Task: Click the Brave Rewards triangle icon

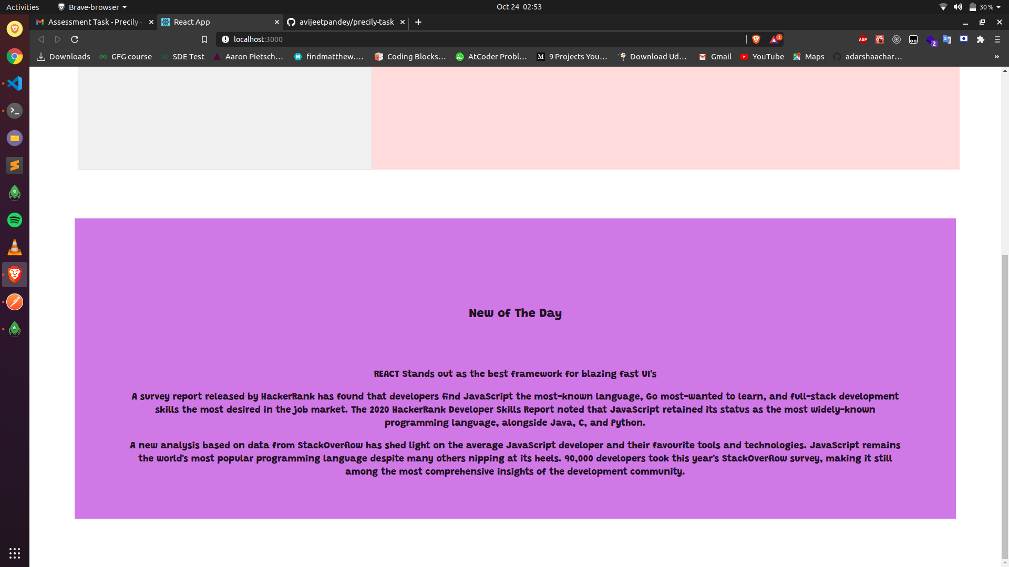Action: pyautogui.click(x=775, y=39)
